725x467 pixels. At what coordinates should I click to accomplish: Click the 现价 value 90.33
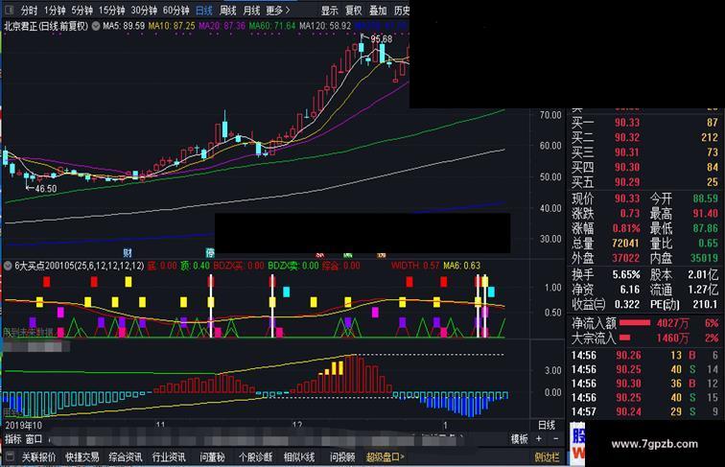coord(627,198)
